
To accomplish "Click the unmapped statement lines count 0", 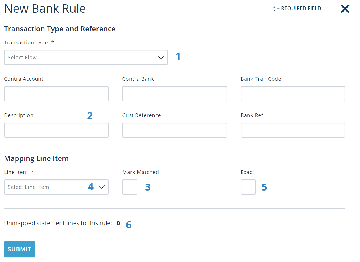I will (x=118, y=223).
